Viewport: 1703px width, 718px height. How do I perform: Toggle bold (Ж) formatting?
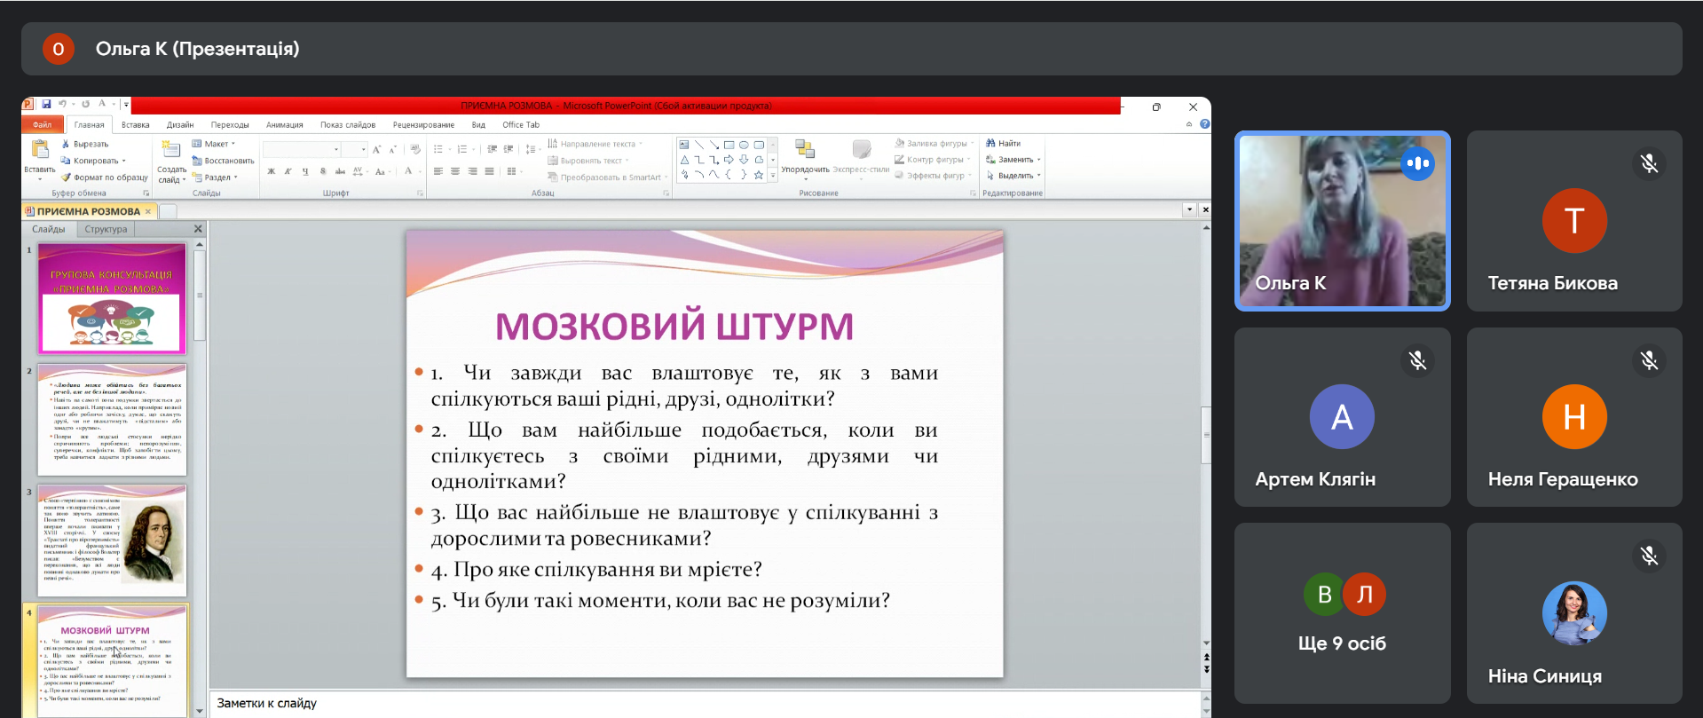[272, 171]
